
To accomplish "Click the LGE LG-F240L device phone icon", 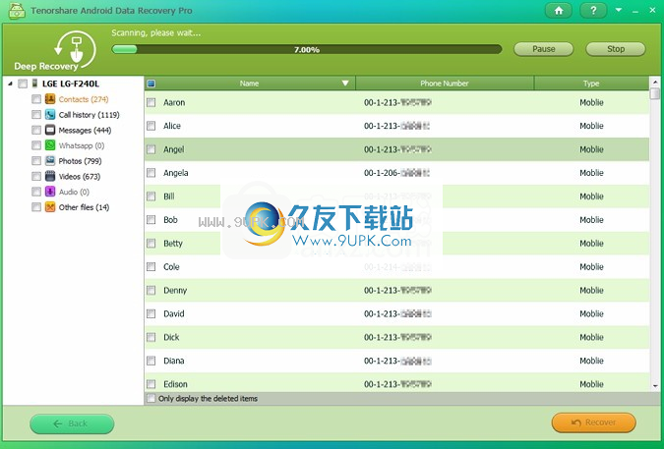I will point(34,84).
